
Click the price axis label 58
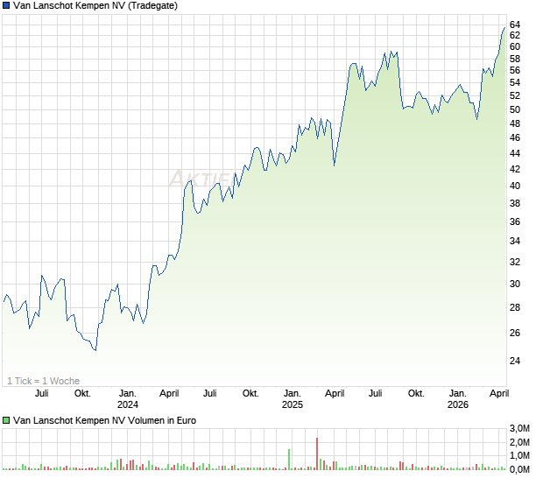click(x=515, y=60)
